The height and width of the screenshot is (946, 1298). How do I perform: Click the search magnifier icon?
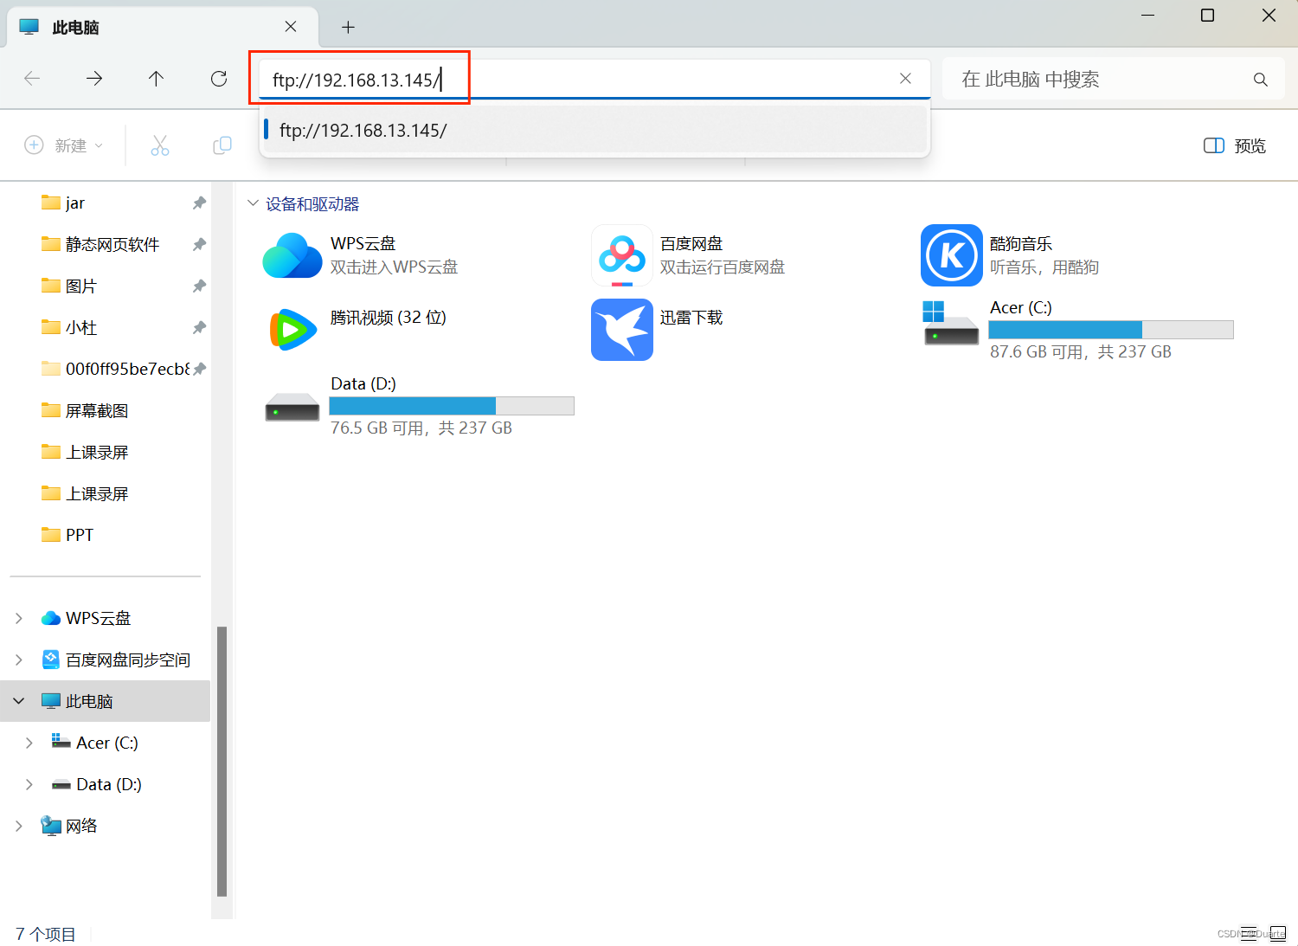[1260, 80]
